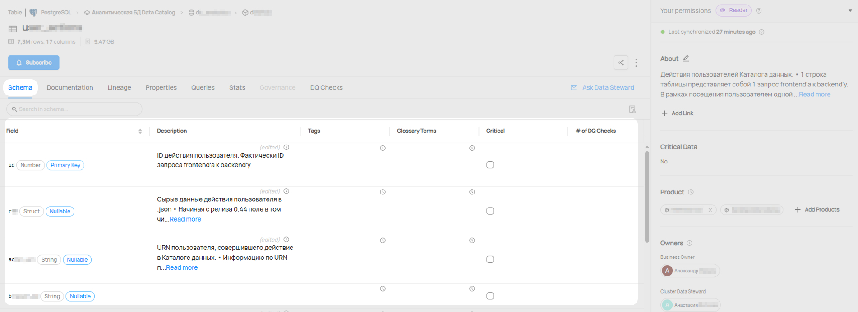Click the Search in schema field
Screen dimensions: 858x312
[x=74, y=109]
